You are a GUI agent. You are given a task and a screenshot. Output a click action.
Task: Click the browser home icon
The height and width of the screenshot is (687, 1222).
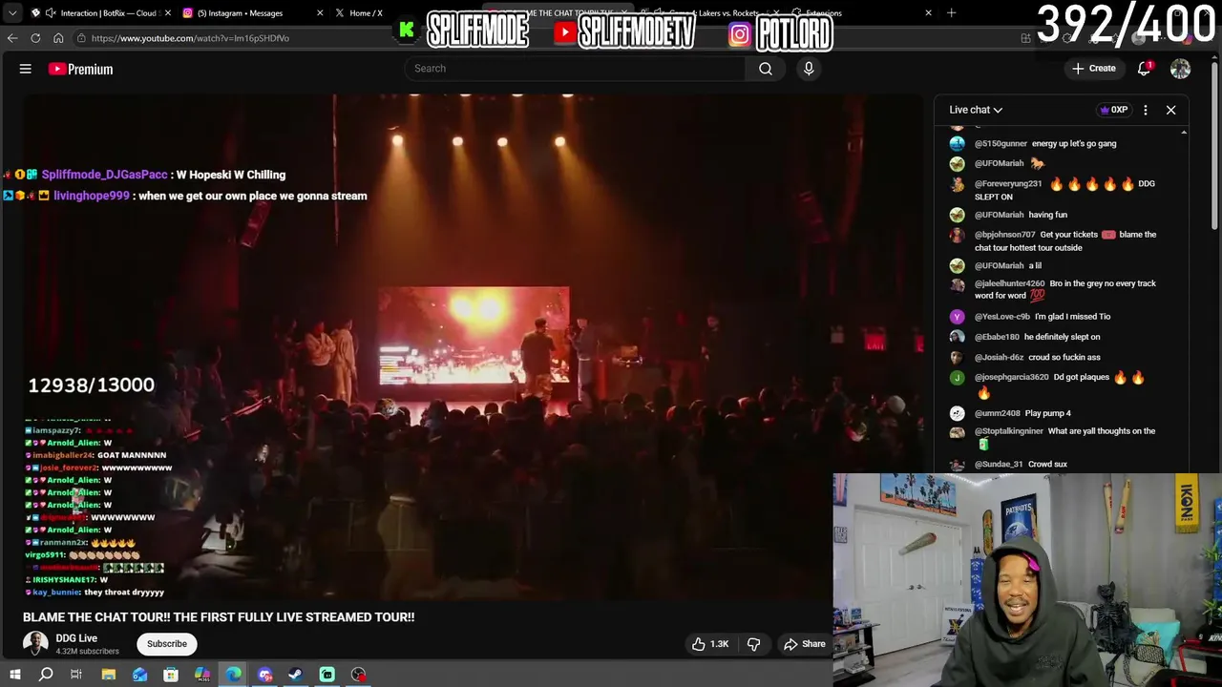(x=58, y=38)
